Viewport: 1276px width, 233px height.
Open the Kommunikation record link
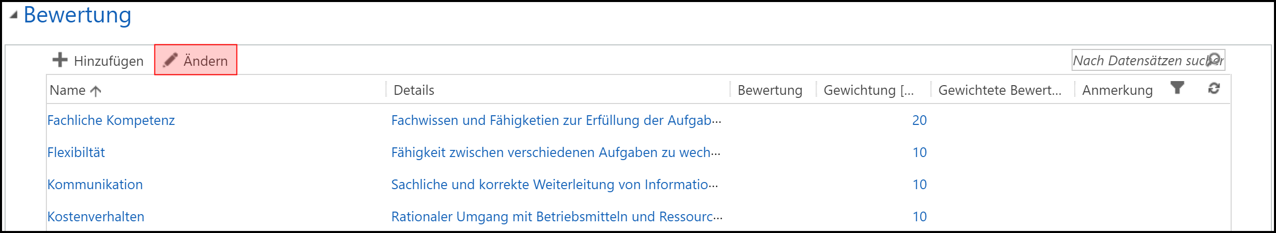click(95, 185)
